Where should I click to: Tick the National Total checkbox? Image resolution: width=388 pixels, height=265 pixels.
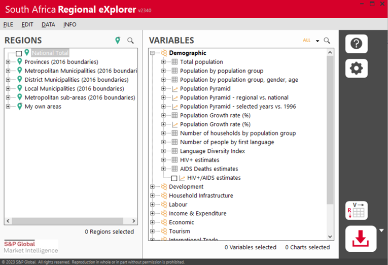(x=19, y=53)
